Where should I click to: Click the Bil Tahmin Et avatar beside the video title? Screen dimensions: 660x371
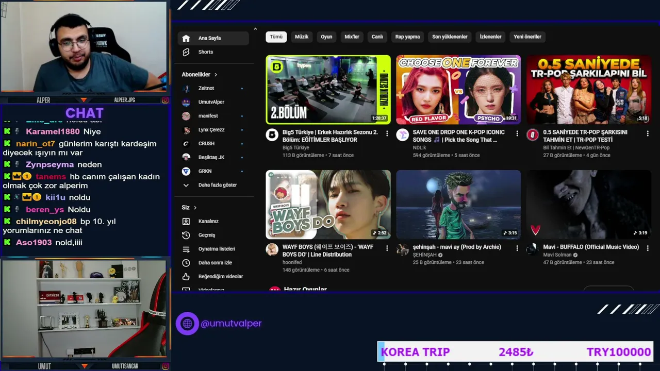[x=532, y=135]
